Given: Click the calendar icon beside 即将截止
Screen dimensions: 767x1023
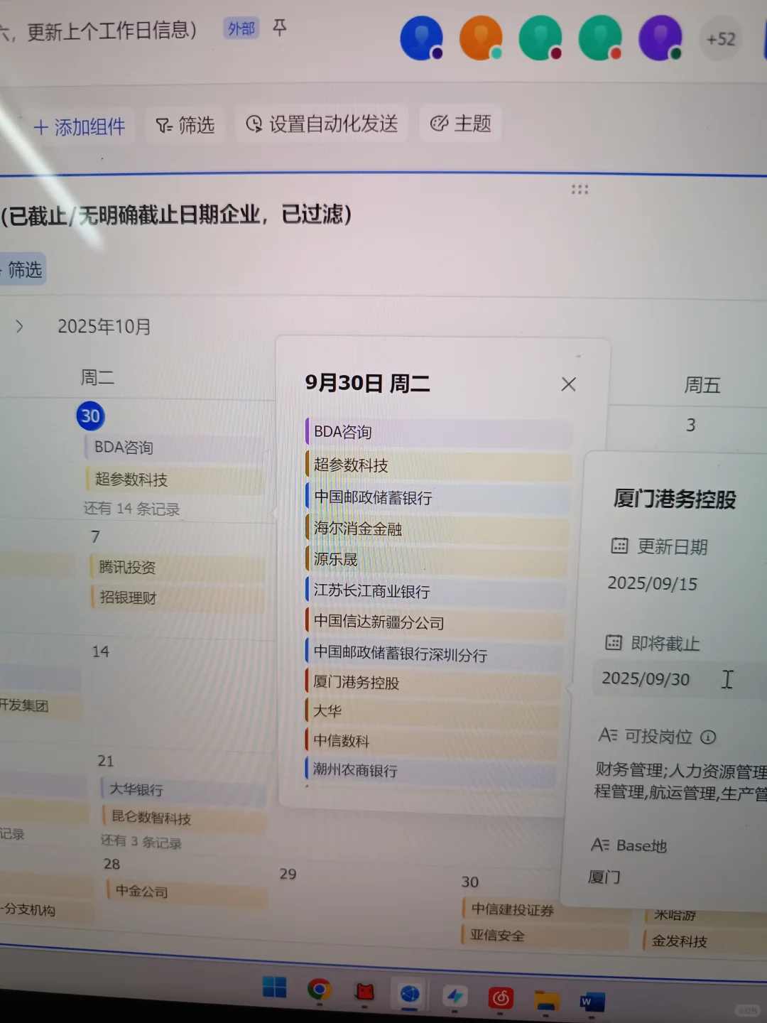Looking at the screenshot, I should (613, 643).
